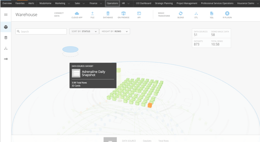Open the Marketing page
Viewport: 260px width, 142px height.
coord(60,3)
